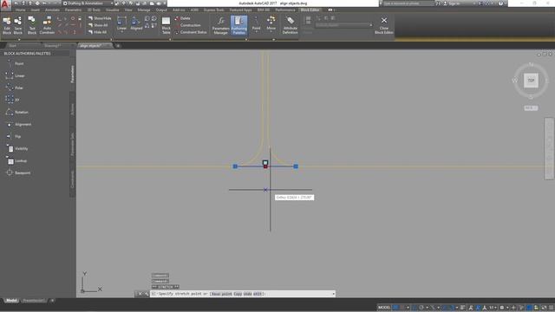Image resolution: width=555 pixels, height=312 pixels.
Task: Open the AutoCAD application menu logo
Action: tap(5, 4)
